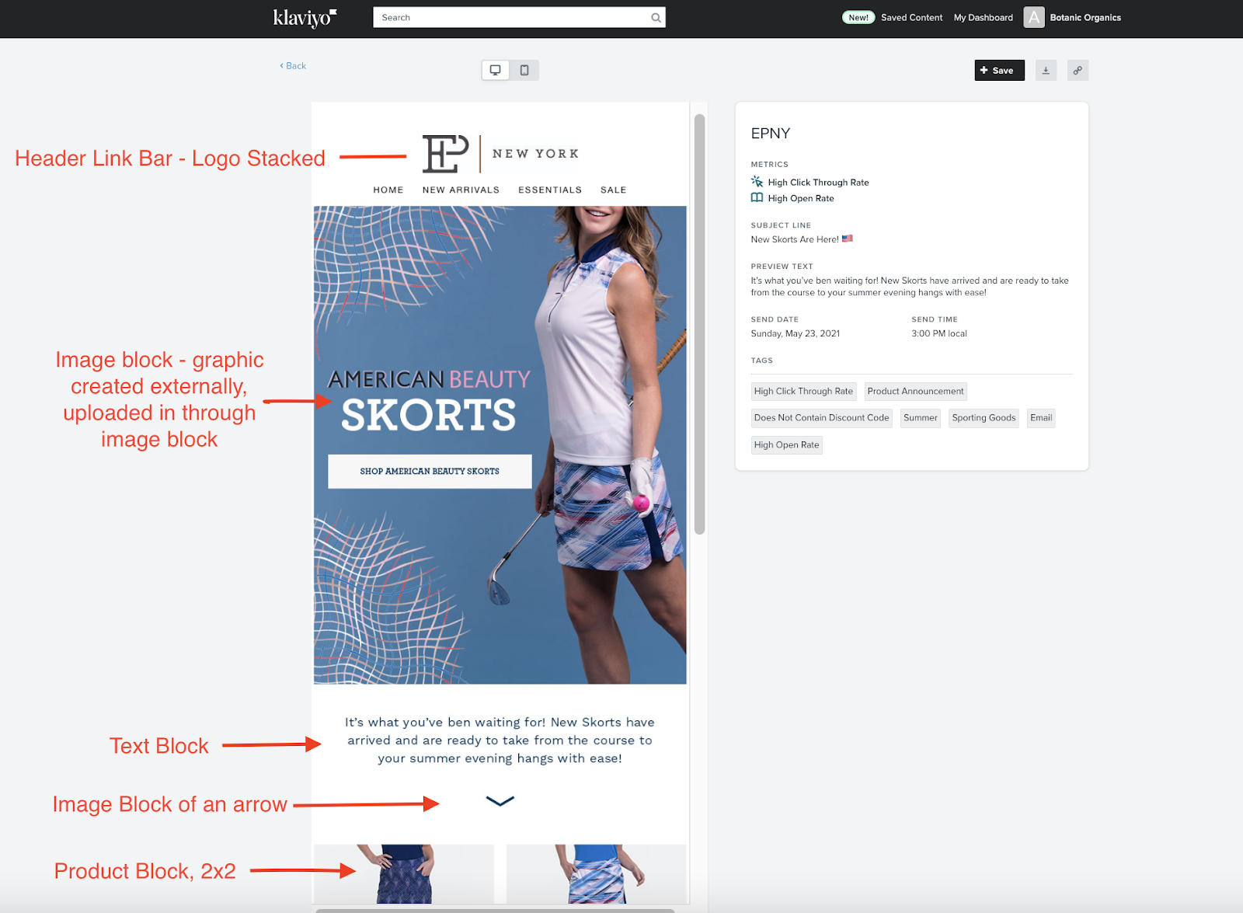Click High Click Through Rate metric text
The image size is (1243, 913).
click(818, 183)
